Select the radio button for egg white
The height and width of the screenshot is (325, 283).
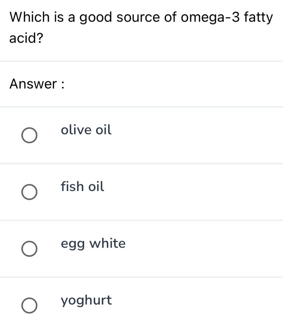coord(29,249)
